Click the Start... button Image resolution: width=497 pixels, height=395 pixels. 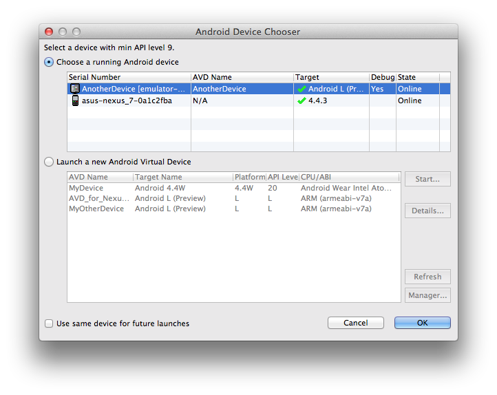(x=427, y=179)
